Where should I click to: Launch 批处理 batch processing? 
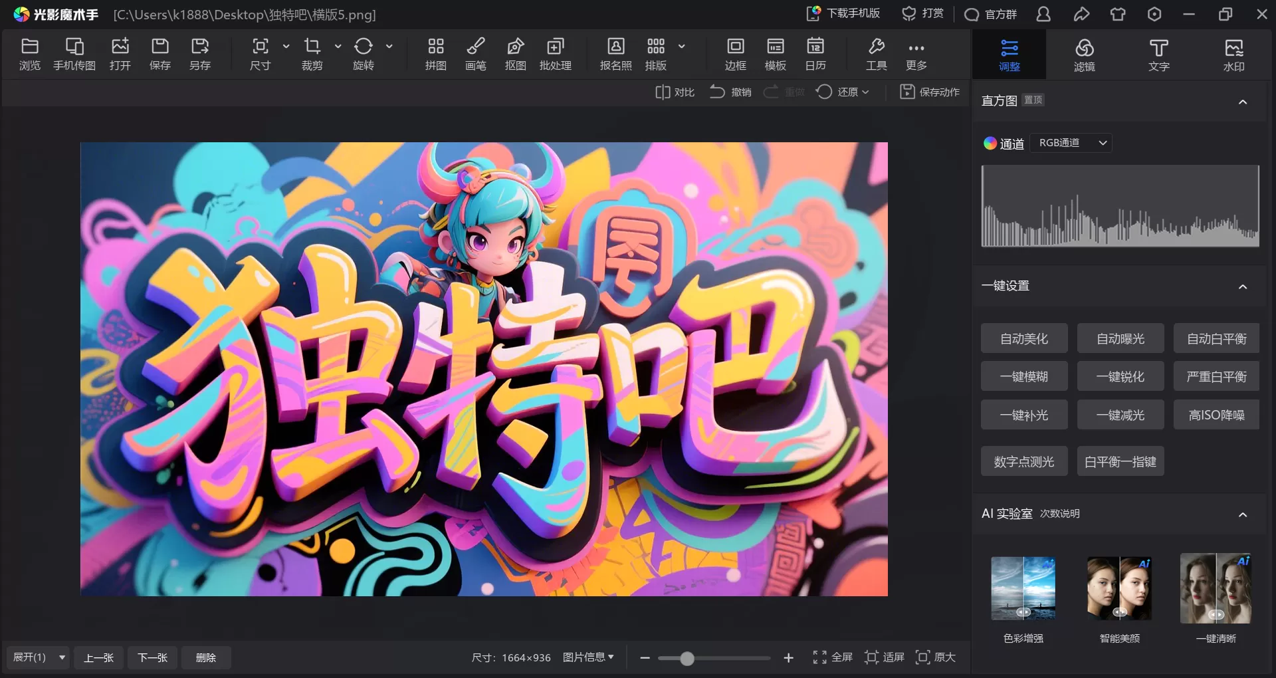pos(556,53)
